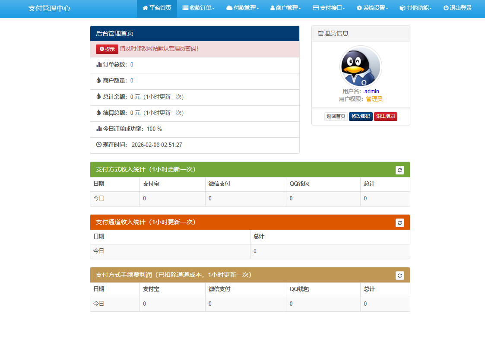Open the admin username link

pyautogui.click(x=371, y=91)
